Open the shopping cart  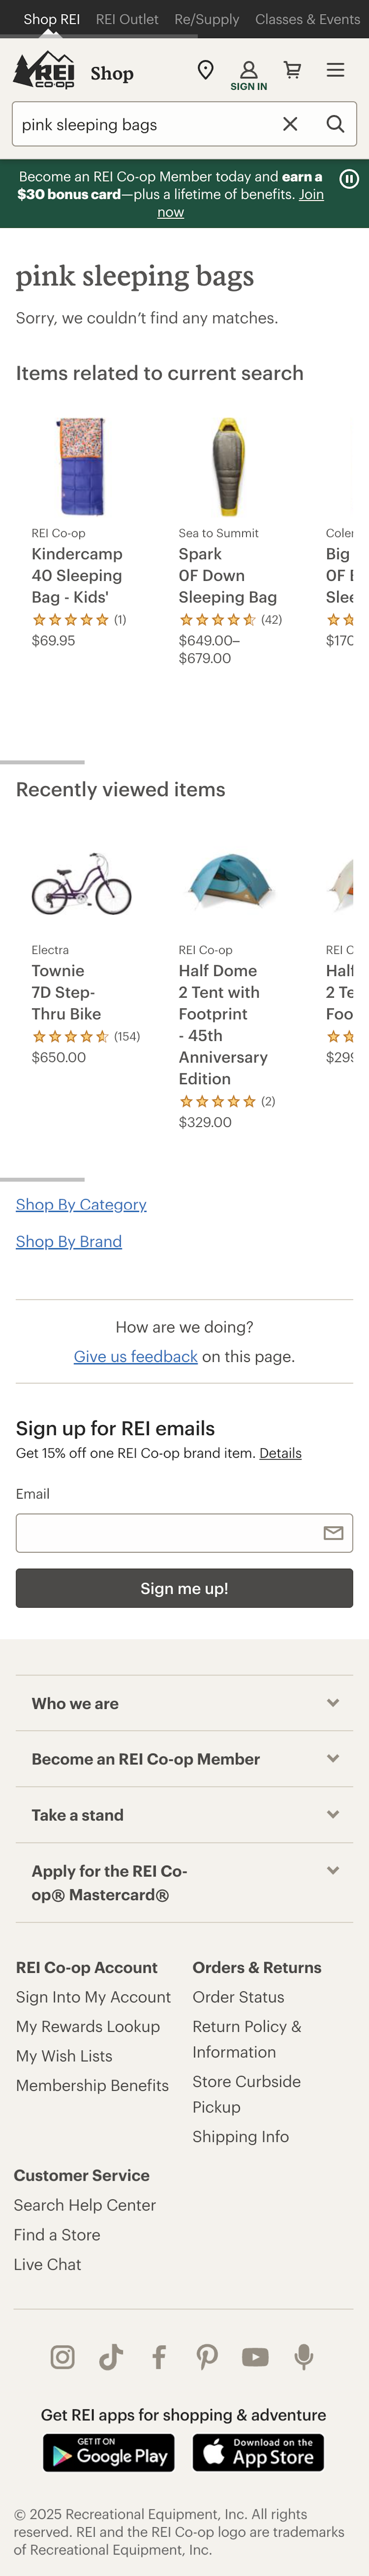(292, 70)
